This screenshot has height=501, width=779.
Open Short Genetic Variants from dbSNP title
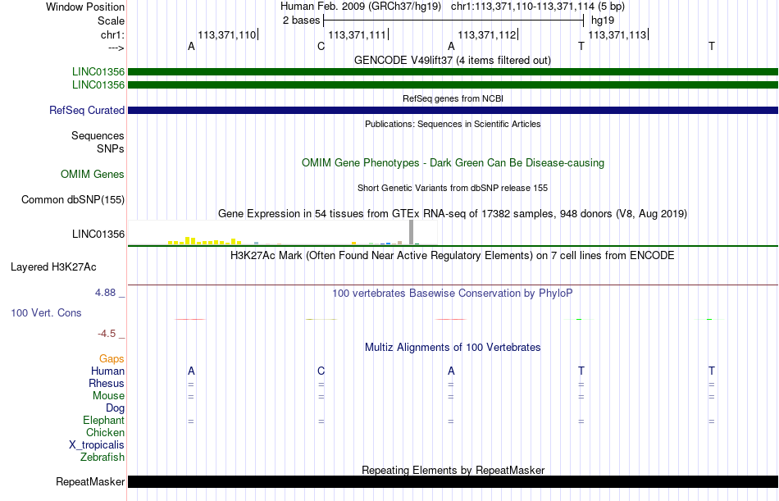[x=453, y=188]
